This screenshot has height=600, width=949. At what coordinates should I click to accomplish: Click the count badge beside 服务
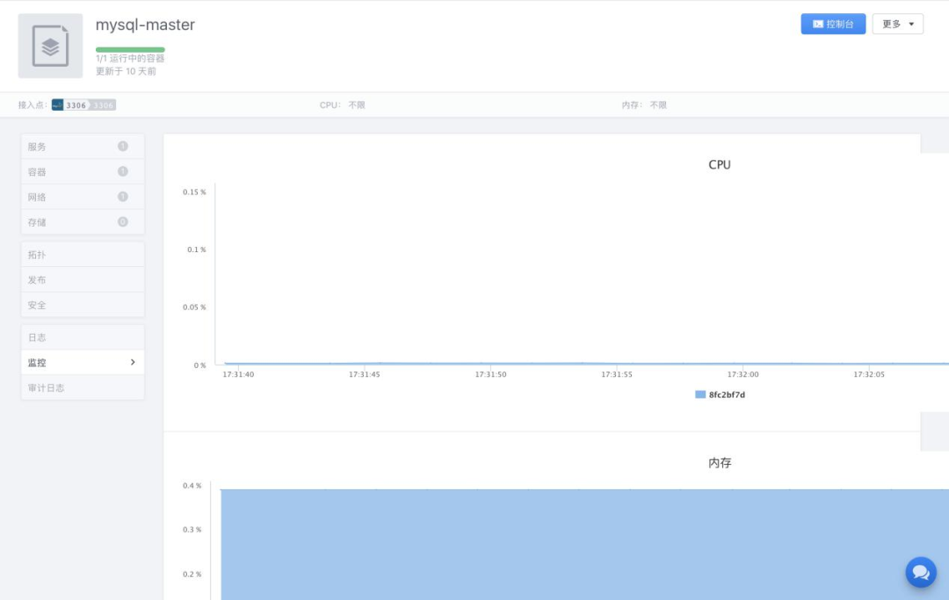[x=123, y=147]
